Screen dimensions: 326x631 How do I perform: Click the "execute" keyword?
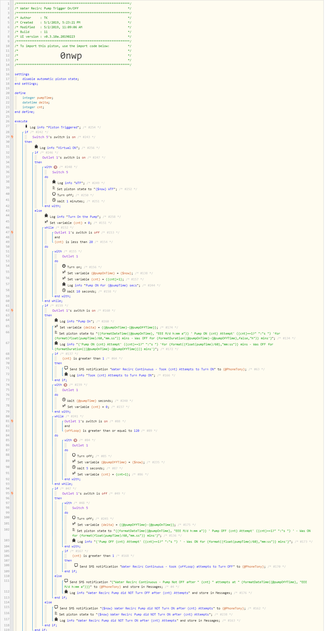21,121
